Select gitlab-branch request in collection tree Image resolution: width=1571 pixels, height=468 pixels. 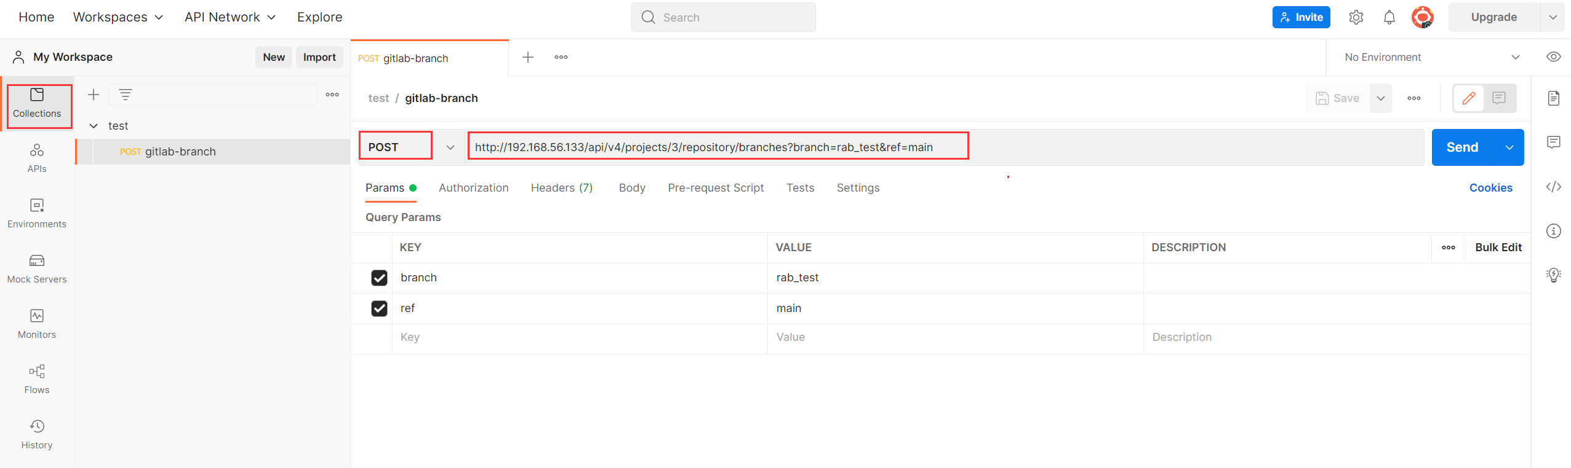coord(213,152)
